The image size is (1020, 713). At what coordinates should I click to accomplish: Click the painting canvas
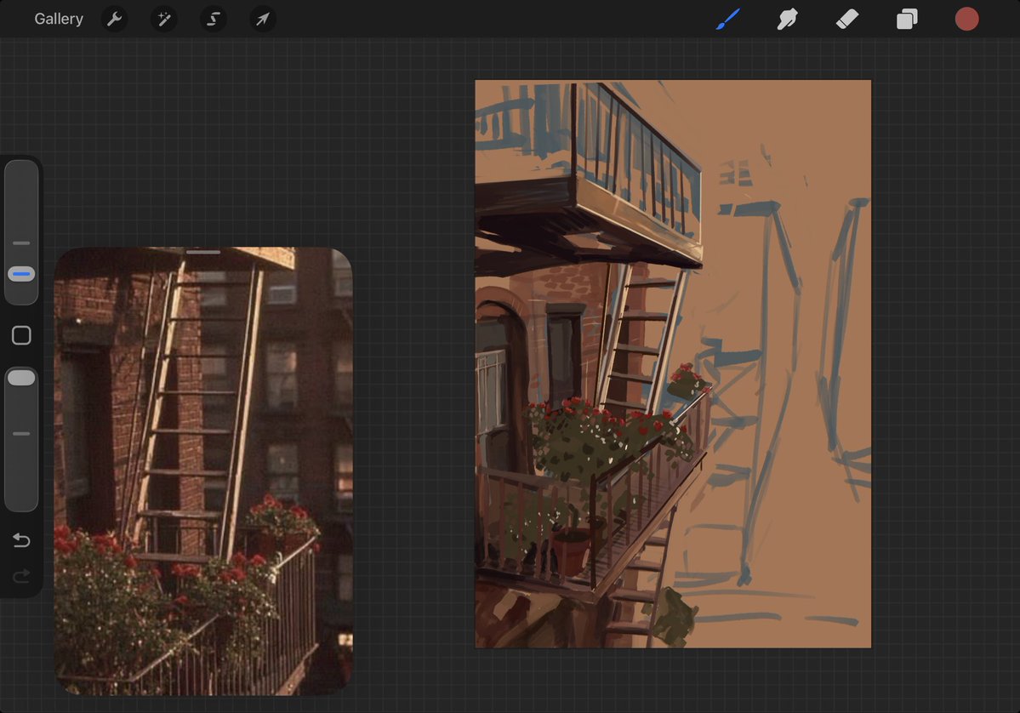[x=673, y=363]
